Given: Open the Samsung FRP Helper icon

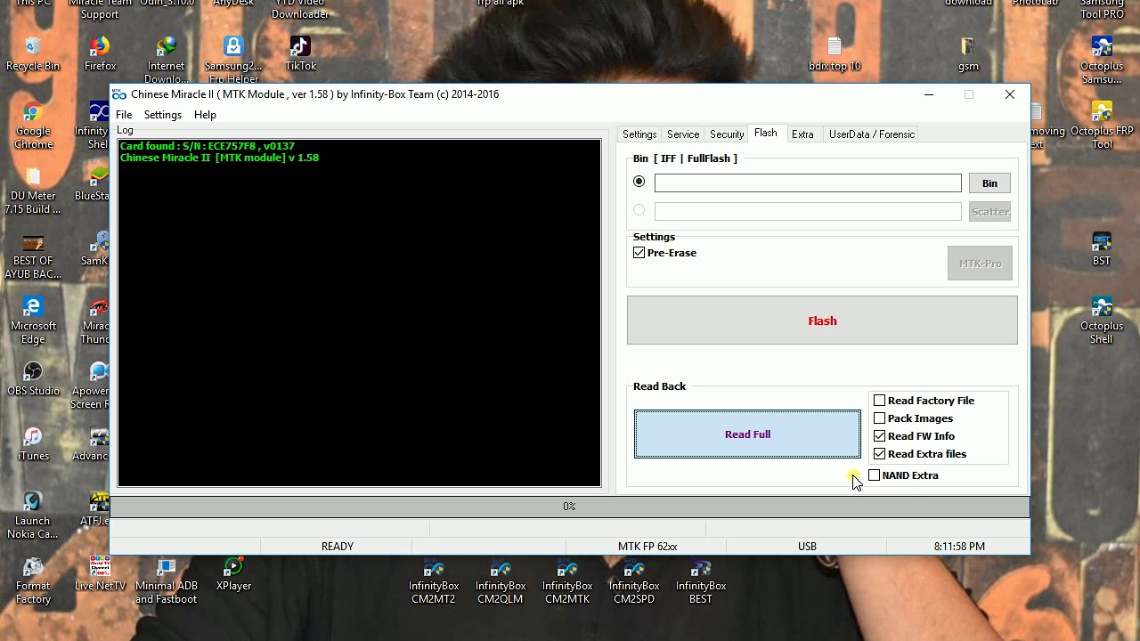Looking at the screenshot, I should coord(233,61).
